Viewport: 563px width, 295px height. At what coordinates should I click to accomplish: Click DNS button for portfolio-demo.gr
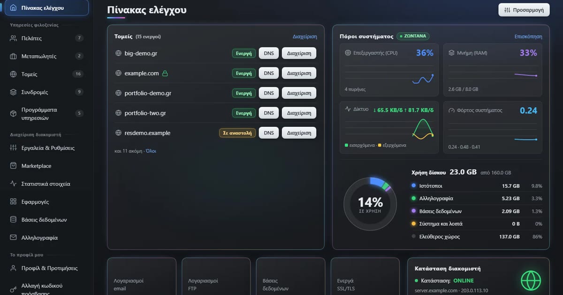[269, 93]
